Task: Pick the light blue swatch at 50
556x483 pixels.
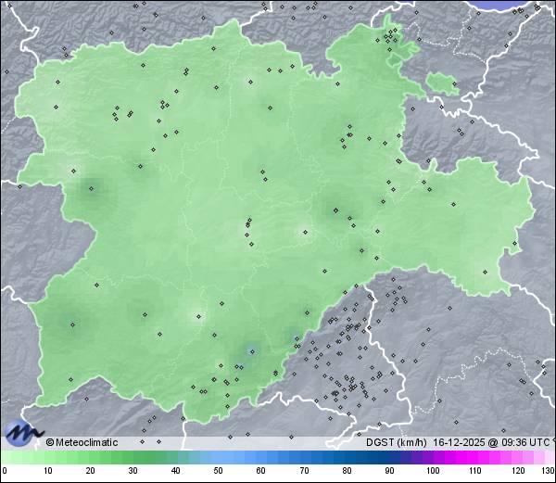Action: pos(218,457)
